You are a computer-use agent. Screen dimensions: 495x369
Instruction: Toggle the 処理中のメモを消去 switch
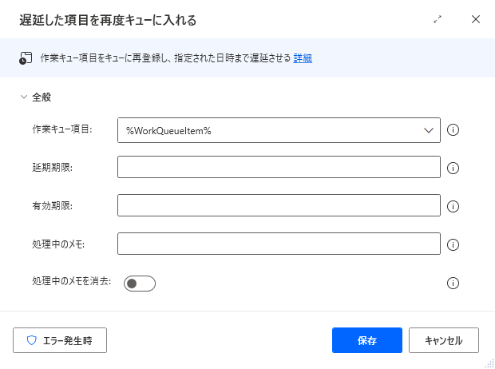(140, 284)
